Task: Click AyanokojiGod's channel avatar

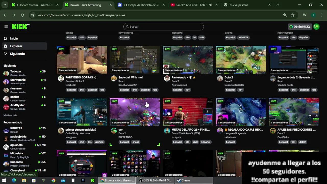Action: [x=167, y=78]
